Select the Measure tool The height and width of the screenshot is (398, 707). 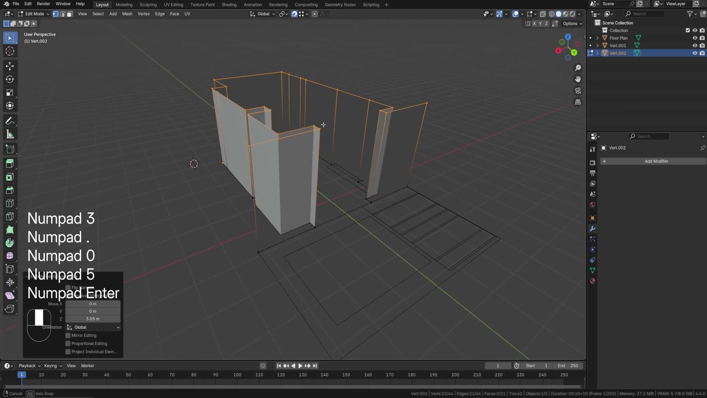point(10,135)
